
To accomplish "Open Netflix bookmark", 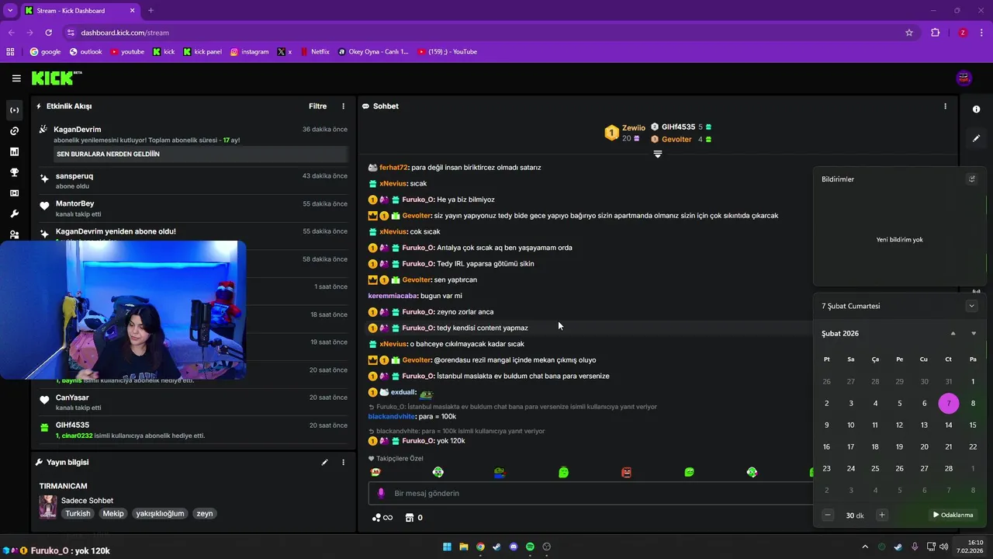I will click(x=314, y=52).
